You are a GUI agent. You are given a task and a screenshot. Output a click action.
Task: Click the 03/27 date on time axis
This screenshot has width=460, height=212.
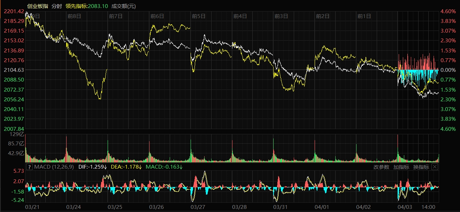(x=198, y=207)
